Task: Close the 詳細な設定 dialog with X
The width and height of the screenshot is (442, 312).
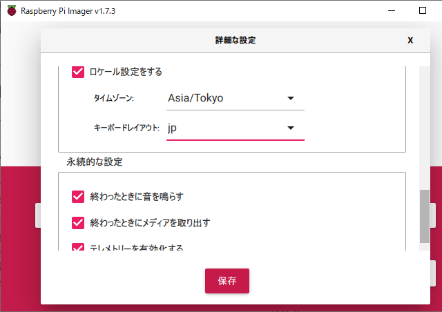Action: [410, 40]
